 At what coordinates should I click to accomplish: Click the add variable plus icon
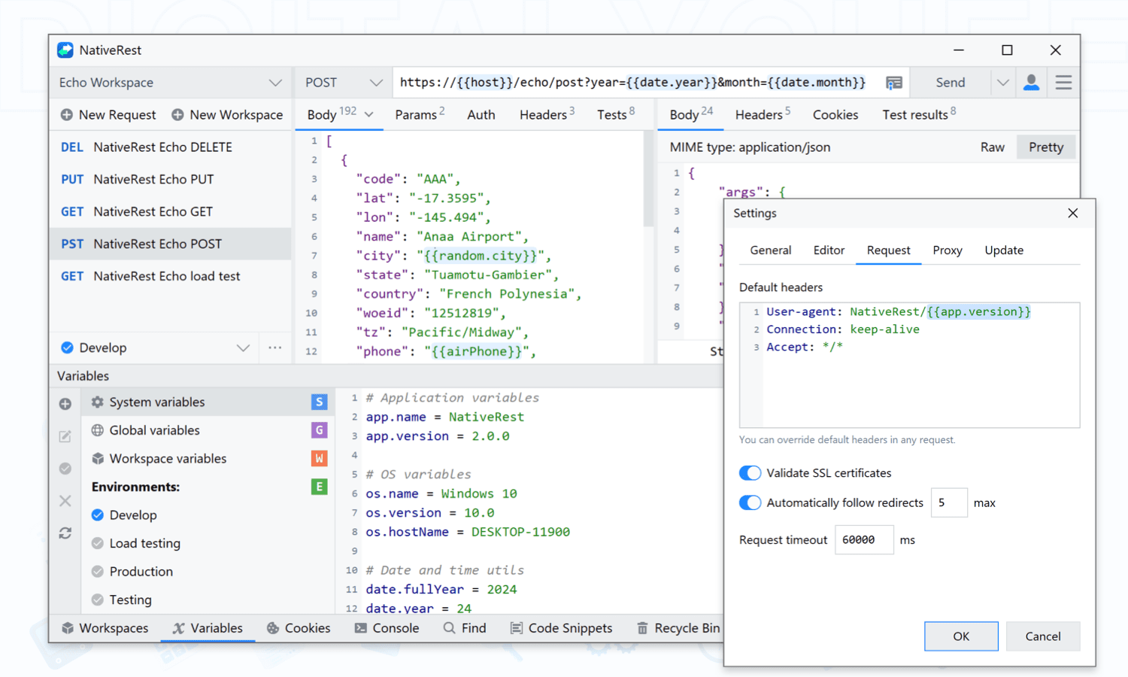coord(65,404)
